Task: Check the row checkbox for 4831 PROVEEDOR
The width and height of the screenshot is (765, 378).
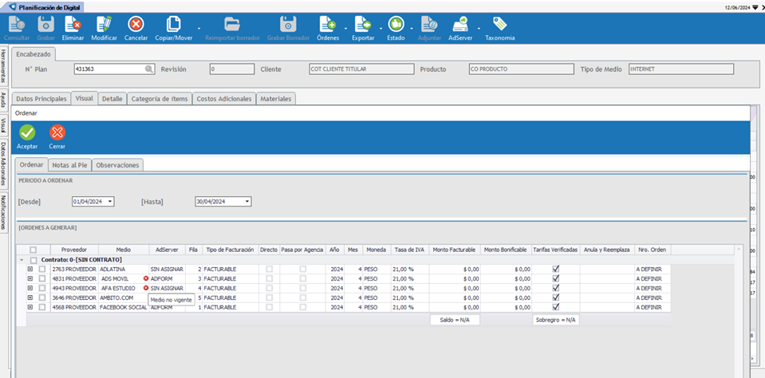Action: (42, 278)
